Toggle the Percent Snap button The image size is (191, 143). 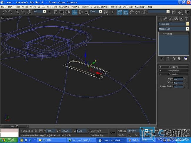pyautogui.click(x=132, y=12)
